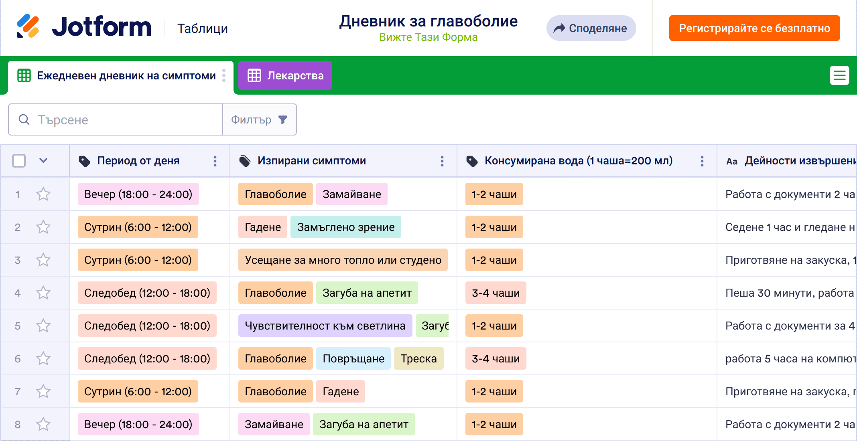
Task: Open Консумирана вода column menu dots
Action: click(702, 161)
